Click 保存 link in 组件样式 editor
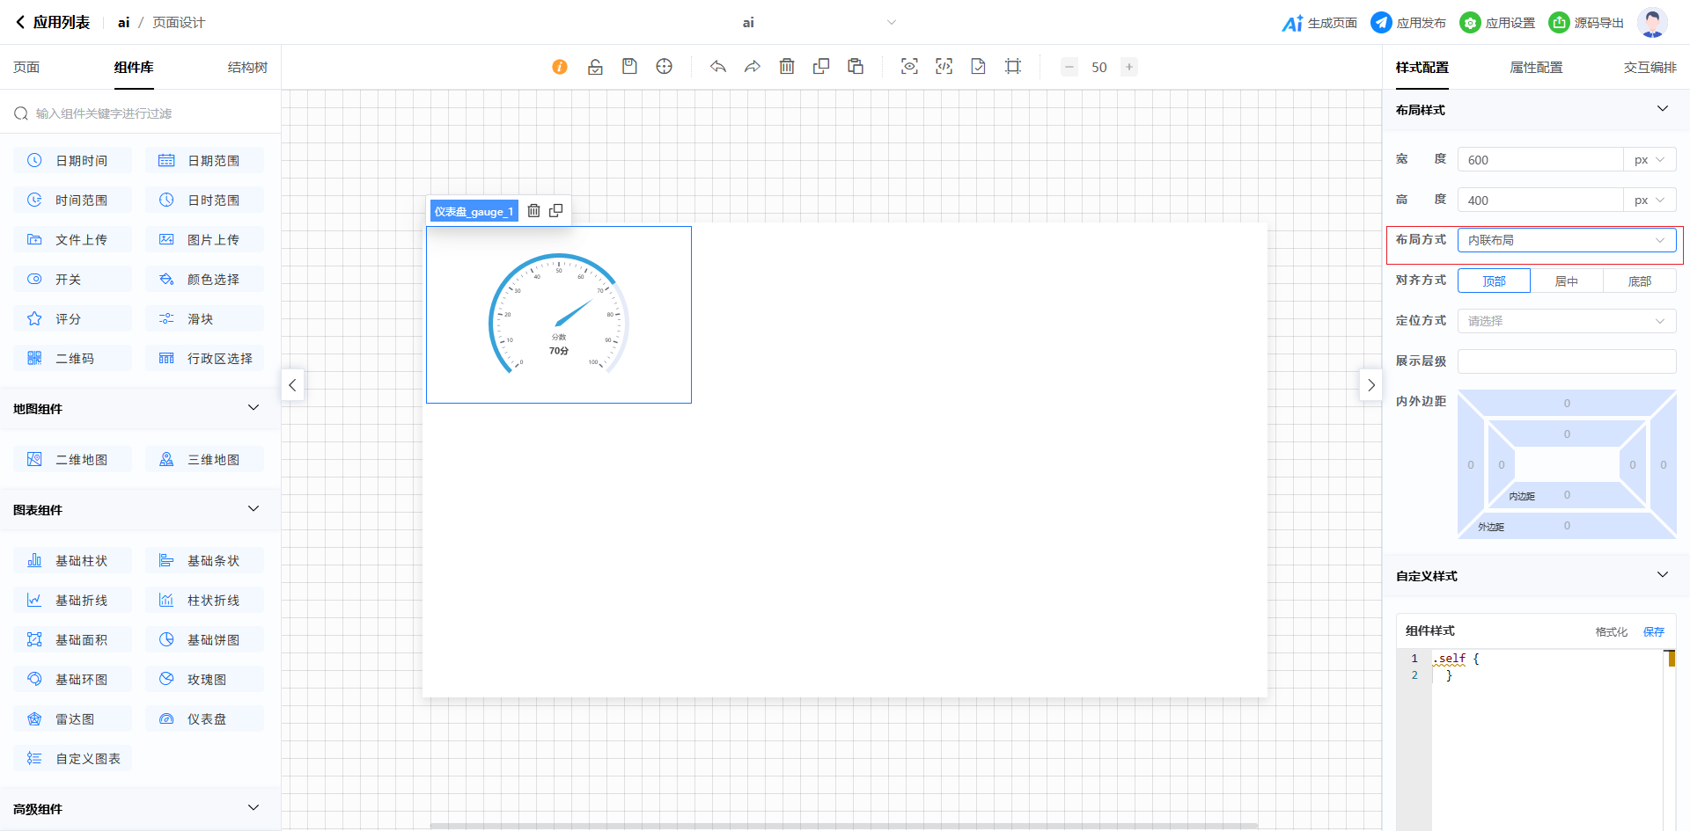Viewport: 1690px width, 831px height. pos(1654,631)
